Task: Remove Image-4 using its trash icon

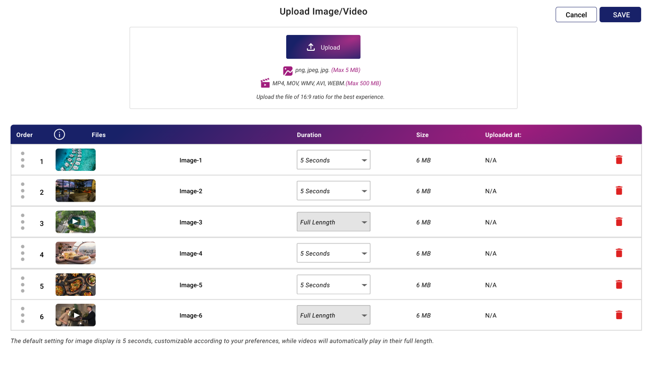Action: click(619, 253)
